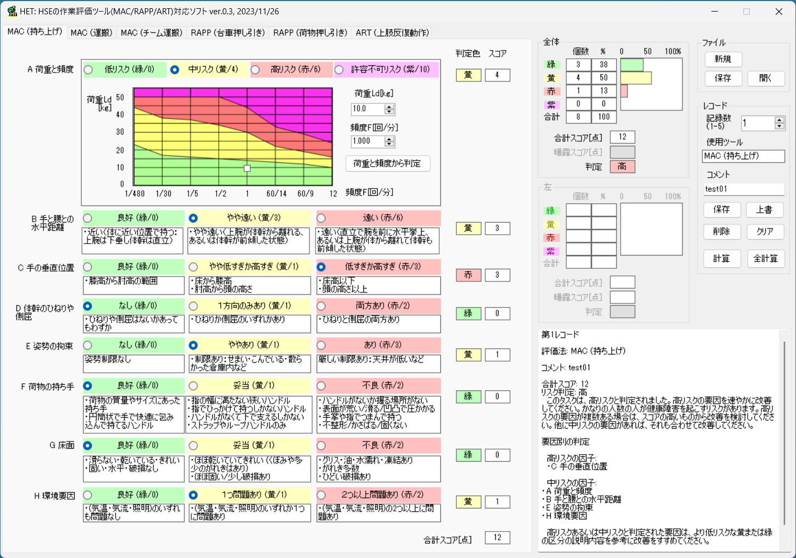The height and width of the screenshot is (558, 796).
Task: Click 荷重と頻度から判定 button
Action: pyautogui.click(x=388, y=163)
